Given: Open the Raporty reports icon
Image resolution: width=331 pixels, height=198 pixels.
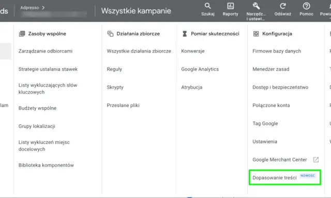Looking at the screenshot, I should click(x=230, y=6).
